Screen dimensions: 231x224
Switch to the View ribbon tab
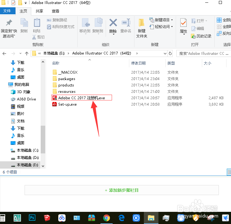tap(55, 11)
